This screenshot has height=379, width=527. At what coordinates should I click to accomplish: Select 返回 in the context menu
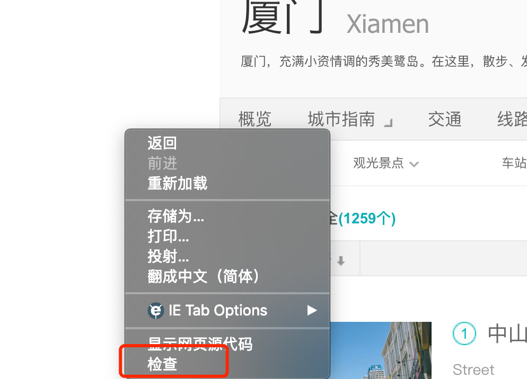point(162,143)
